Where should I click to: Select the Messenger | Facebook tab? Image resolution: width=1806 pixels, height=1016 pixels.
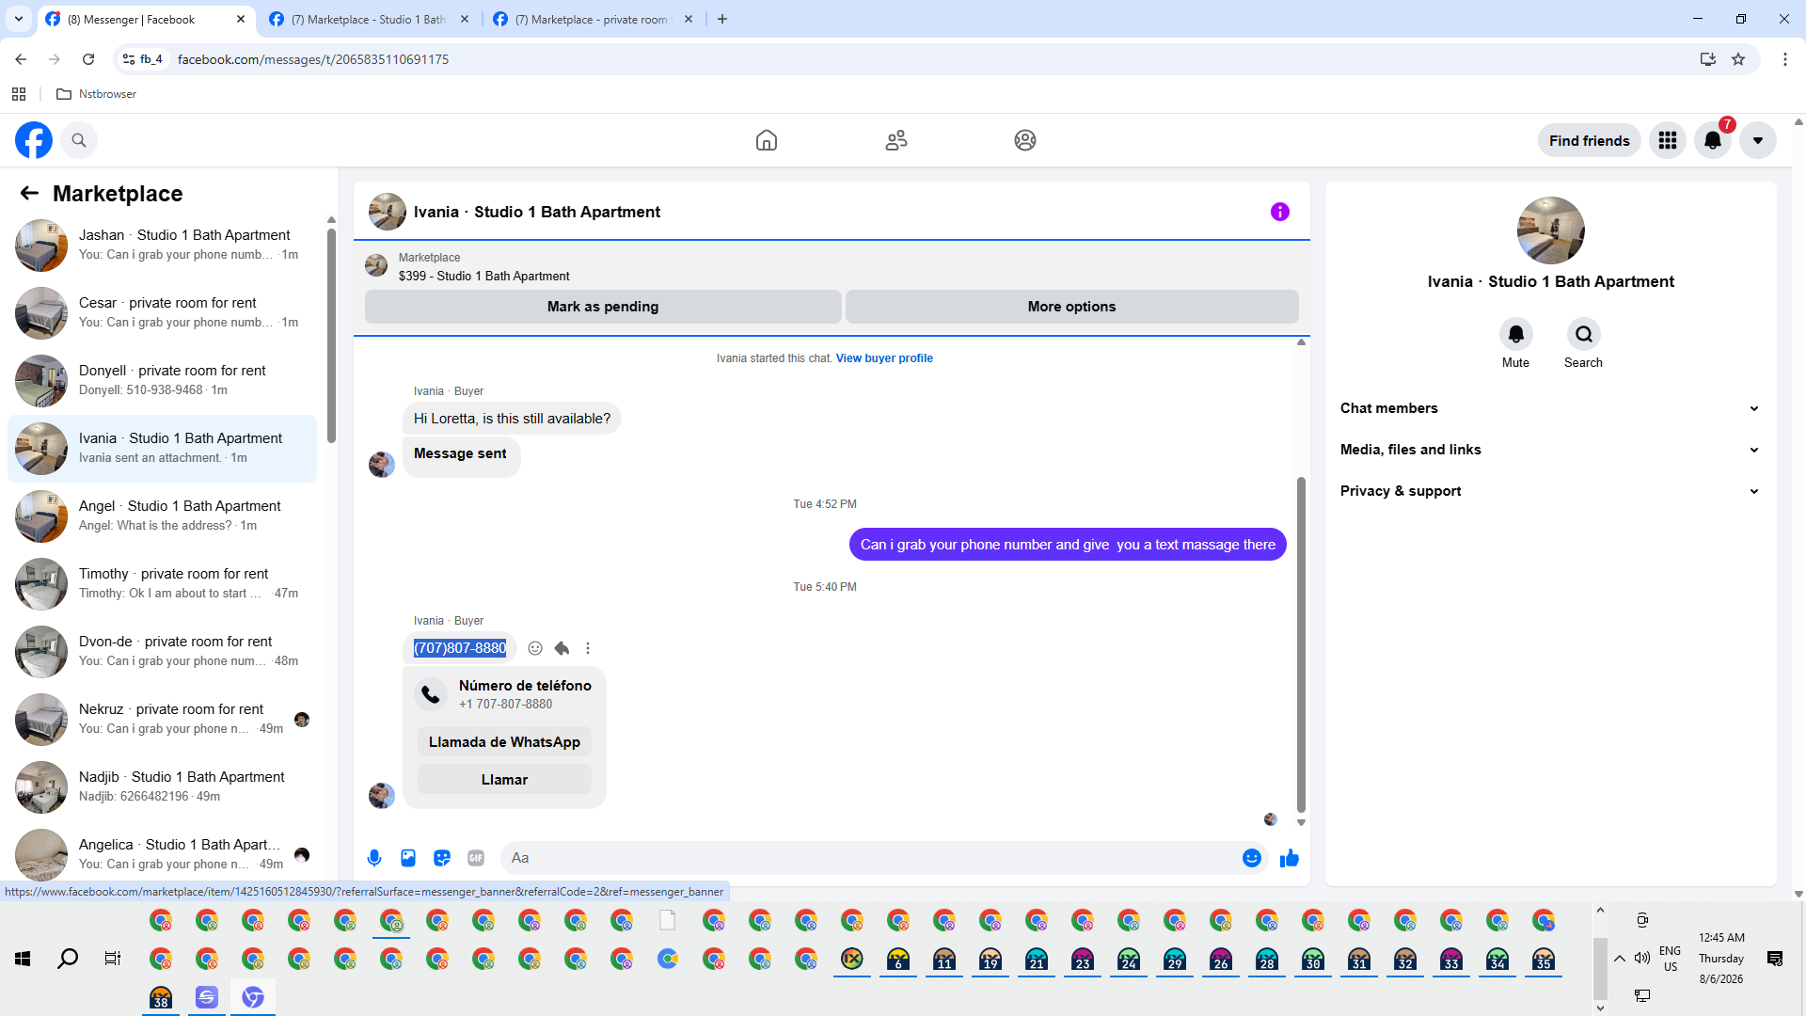(x=146, y=19)
